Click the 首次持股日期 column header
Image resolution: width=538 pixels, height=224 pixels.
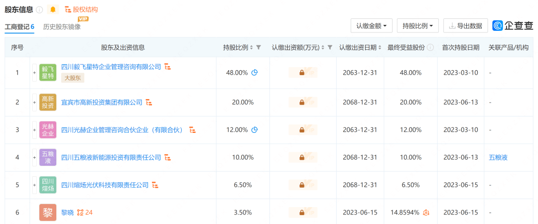461,48
